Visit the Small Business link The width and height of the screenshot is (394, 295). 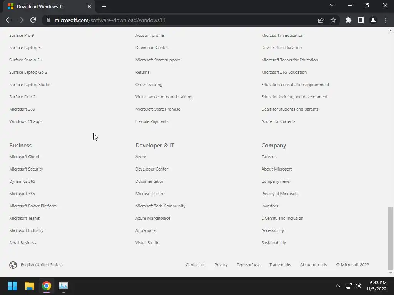[x=23, y=243]
